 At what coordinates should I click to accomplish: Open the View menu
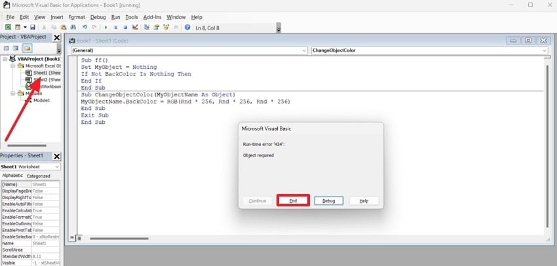40,17
